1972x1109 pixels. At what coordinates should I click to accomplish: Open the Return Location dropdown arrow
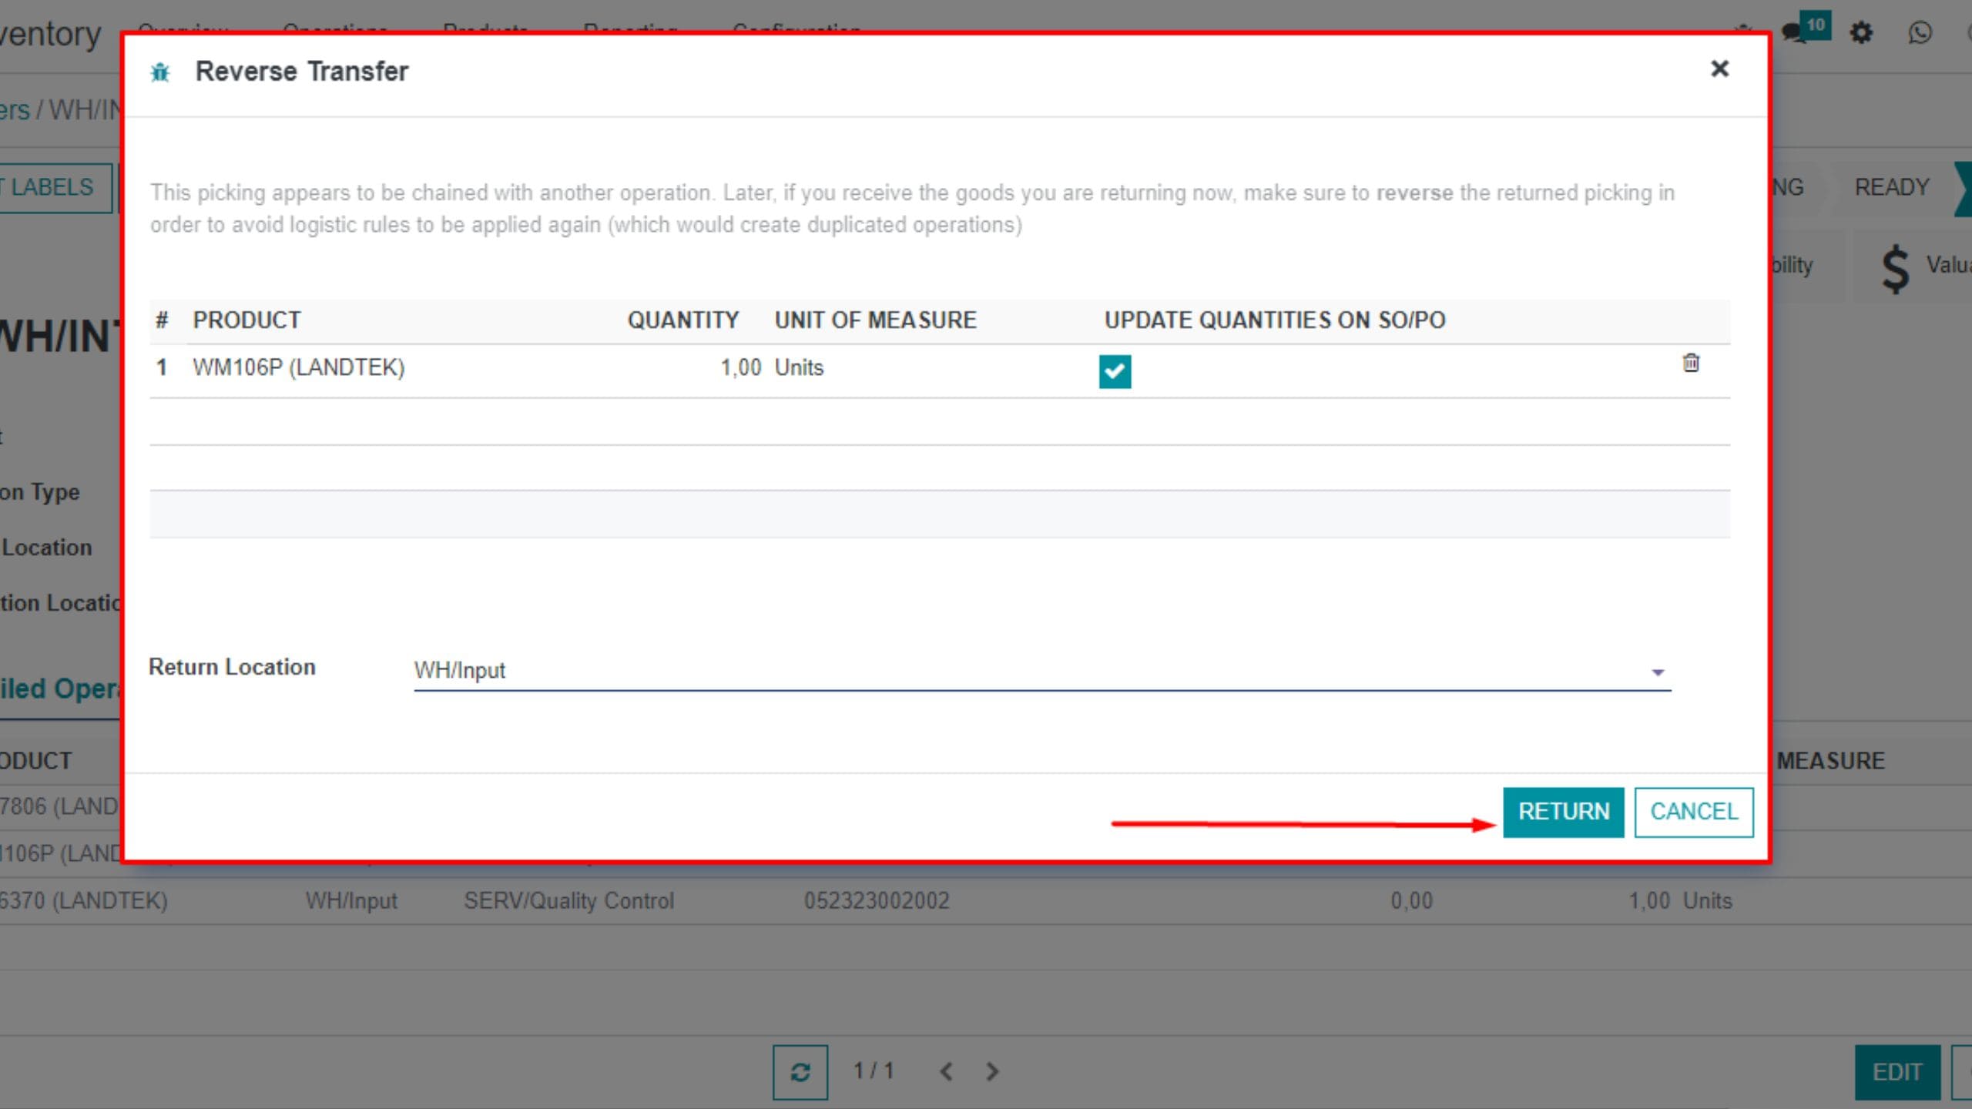pyautogui.click(x=1658, y=672)
